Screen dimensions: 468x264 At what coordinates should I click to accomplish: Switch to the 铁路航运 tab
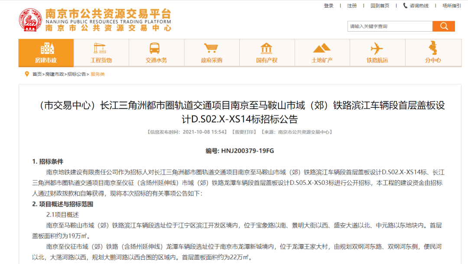[377, 53]
